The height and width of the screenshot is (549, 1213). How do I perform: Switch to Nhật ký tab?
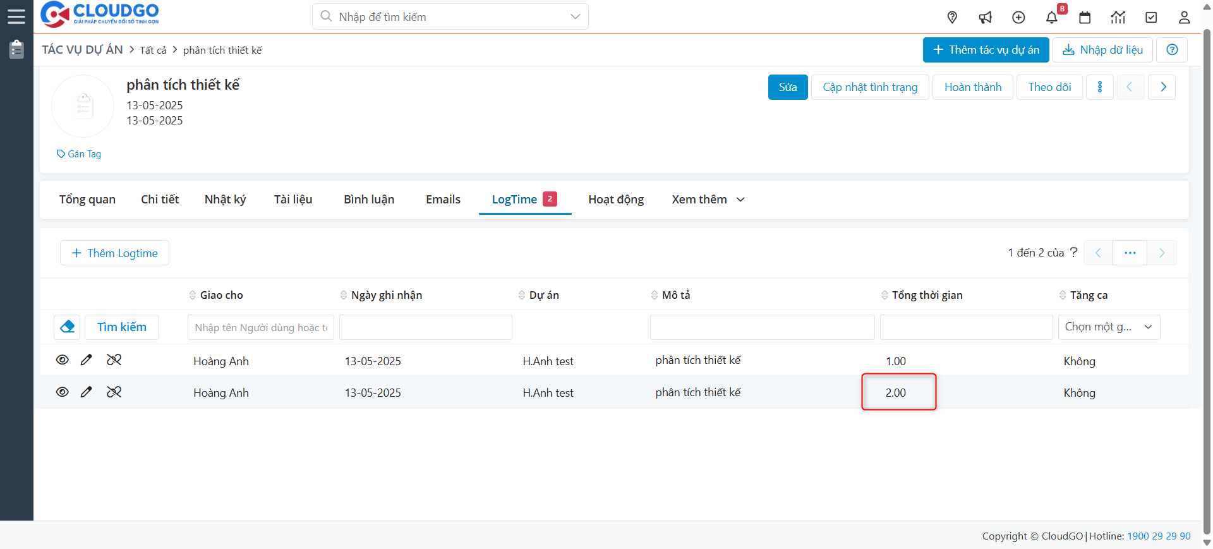click(226, 200)
